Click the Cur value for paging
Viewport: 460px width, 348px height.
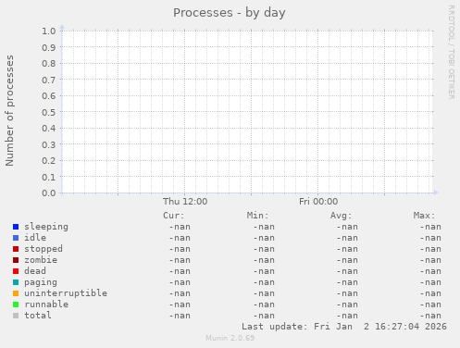(180, 282)
